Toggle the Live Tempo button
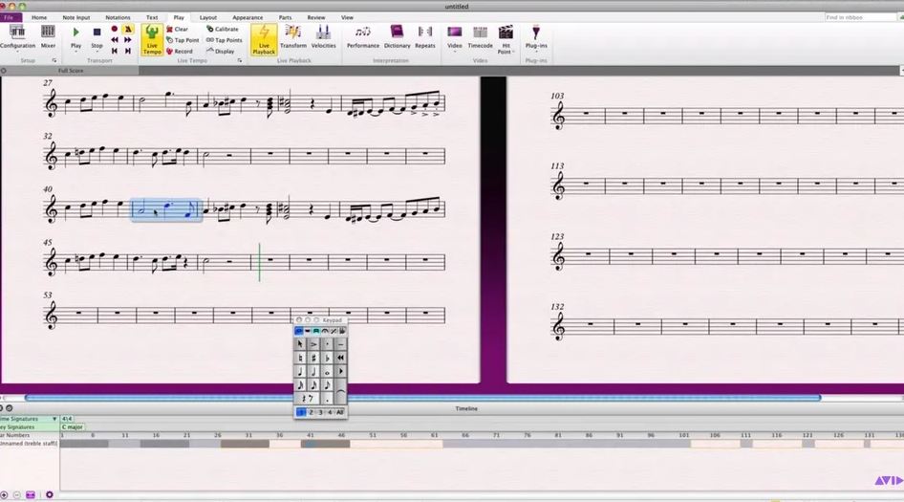Image resolution: width=904 pixels, height=502 pixels. (152, 40)
